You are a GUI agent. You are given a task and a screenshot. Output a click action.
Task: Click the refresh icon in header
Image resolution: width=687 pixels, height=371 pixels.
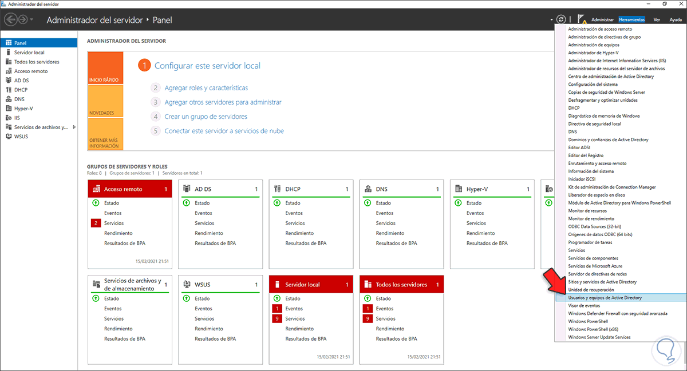point(561,19)
